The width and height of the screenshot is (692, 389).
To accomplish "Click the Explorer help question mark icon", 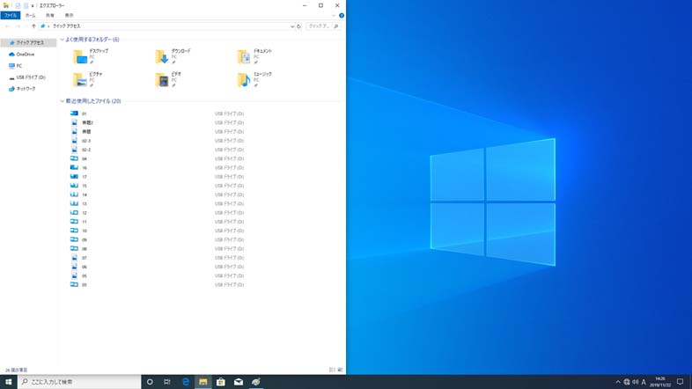I will click(x=342, y=16).
